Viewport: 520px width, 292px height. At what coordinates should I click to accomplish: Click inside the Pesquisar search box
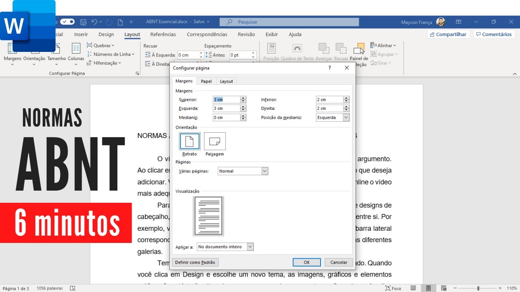288,21
